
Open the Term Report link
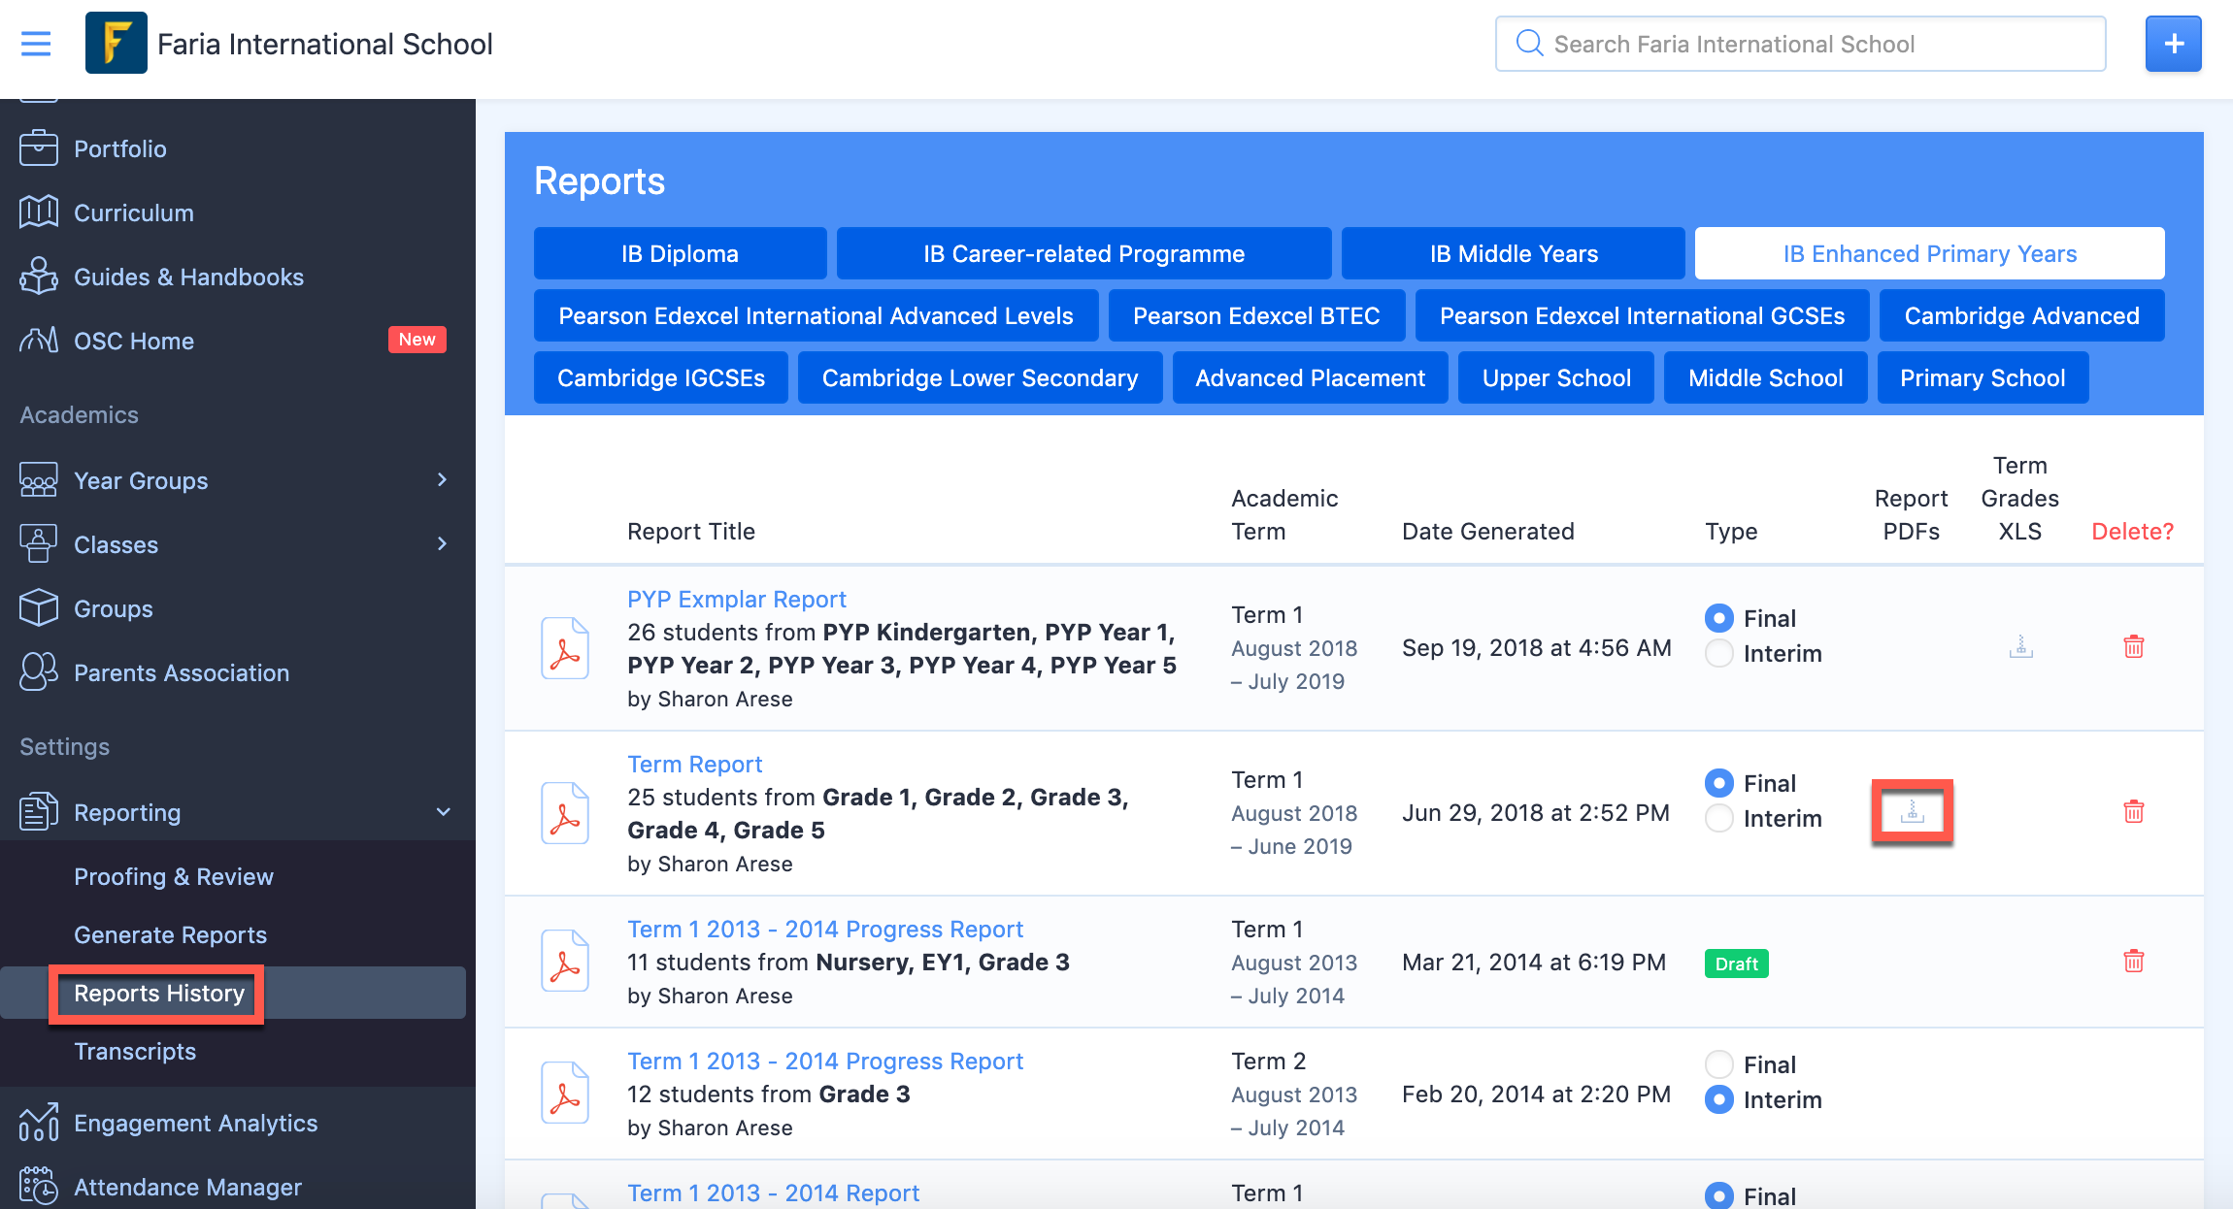695,764
